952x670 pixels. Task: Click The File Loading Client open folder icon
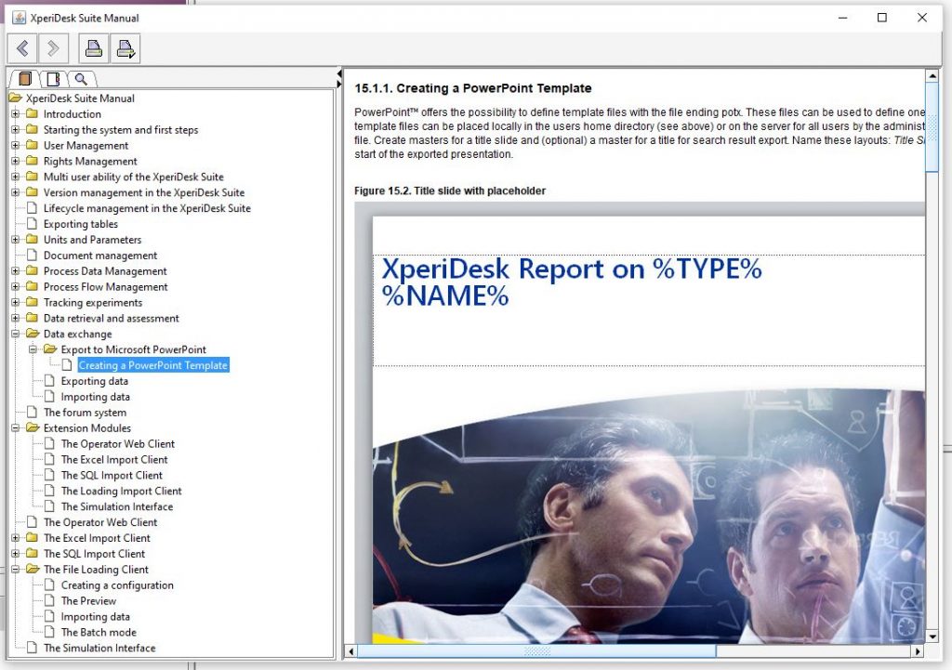(x=33, y=570)
